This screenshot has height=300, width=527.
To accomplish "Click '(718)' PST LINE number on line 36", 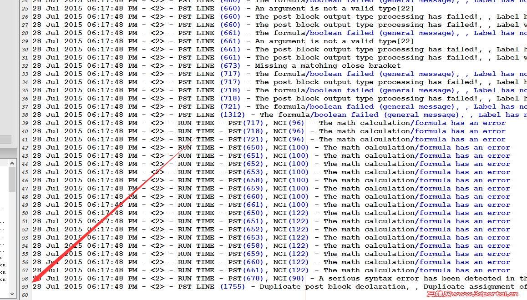I will tap(230, 98).
